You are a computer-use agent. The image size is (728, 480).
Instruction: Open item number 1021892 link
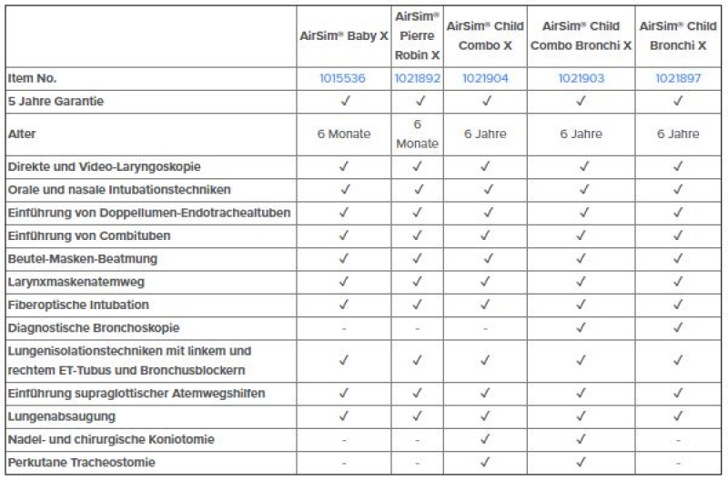tap(417, 78)
